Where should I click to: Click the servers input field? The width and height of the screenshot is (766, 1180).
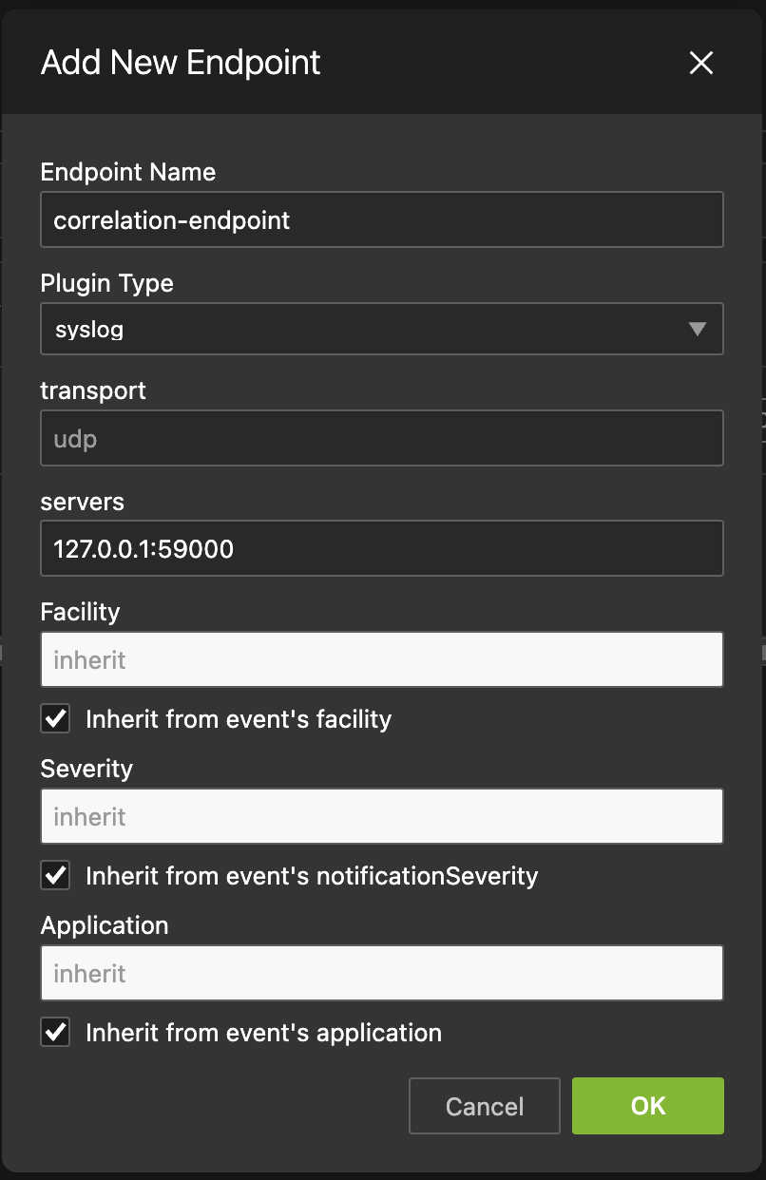(x=382, y=548)
